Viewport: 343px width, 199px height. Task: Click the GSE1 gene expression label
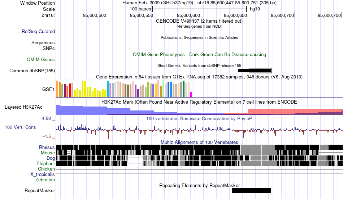click(48, 89)
